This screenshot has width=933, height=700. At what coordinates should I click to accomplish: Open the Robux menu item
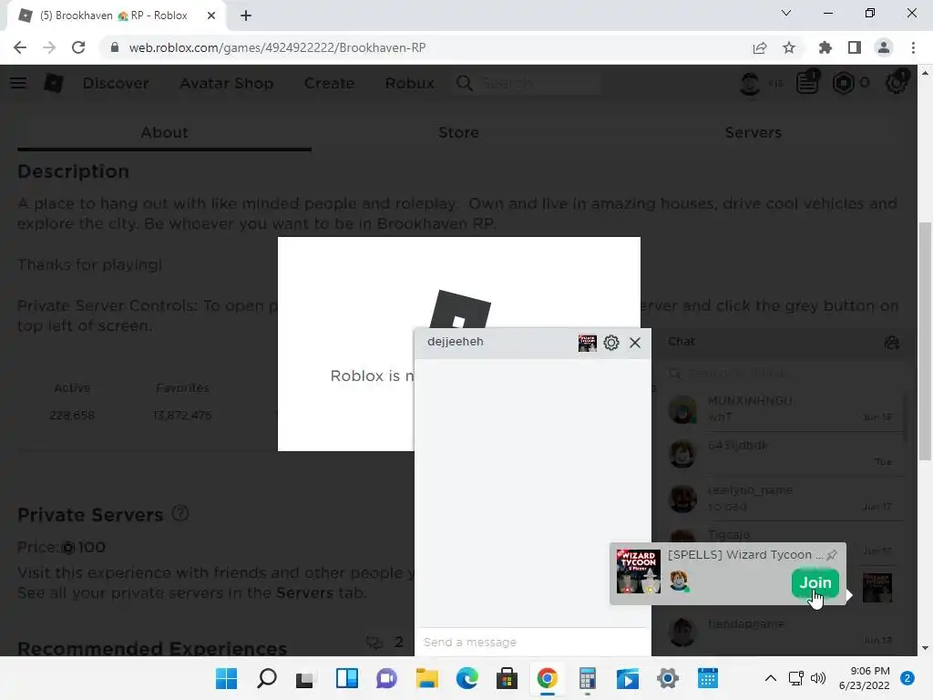pyautogui.click(x=409, y=83)
